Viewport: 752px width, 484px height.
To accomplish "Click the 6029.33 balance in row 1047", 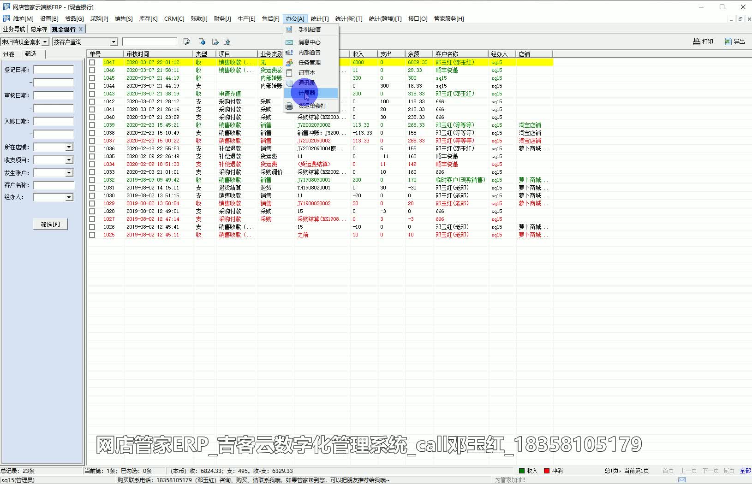I will [418, 62].
